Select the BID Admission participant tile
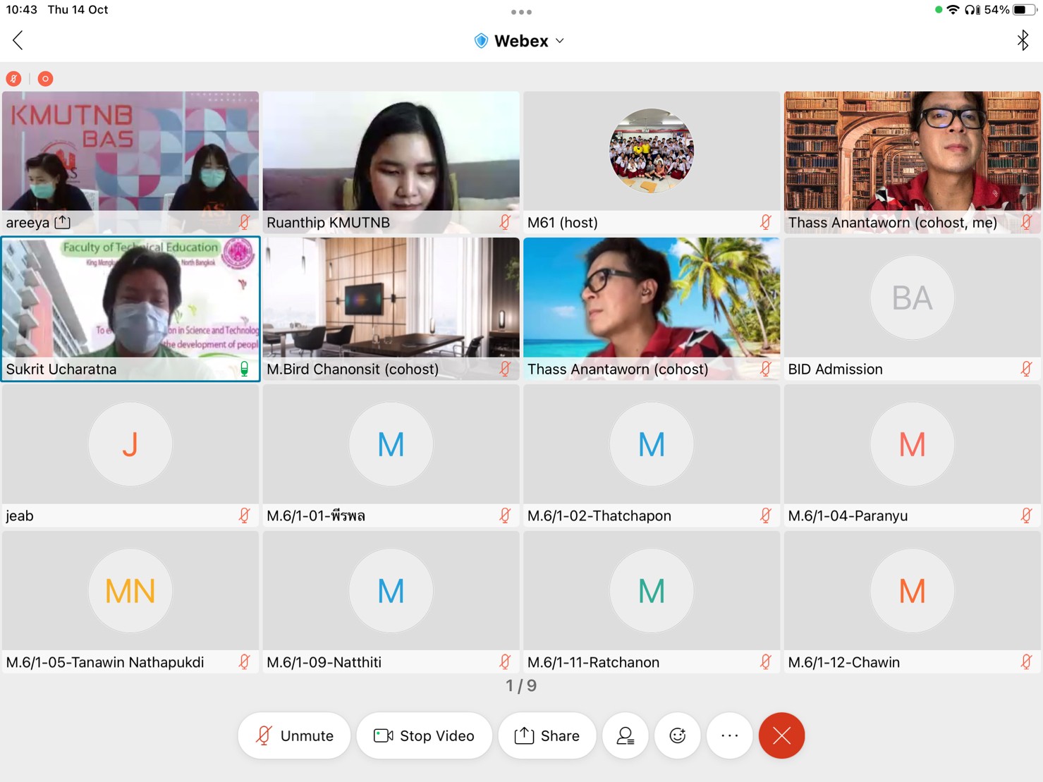 tap(912, 308)
